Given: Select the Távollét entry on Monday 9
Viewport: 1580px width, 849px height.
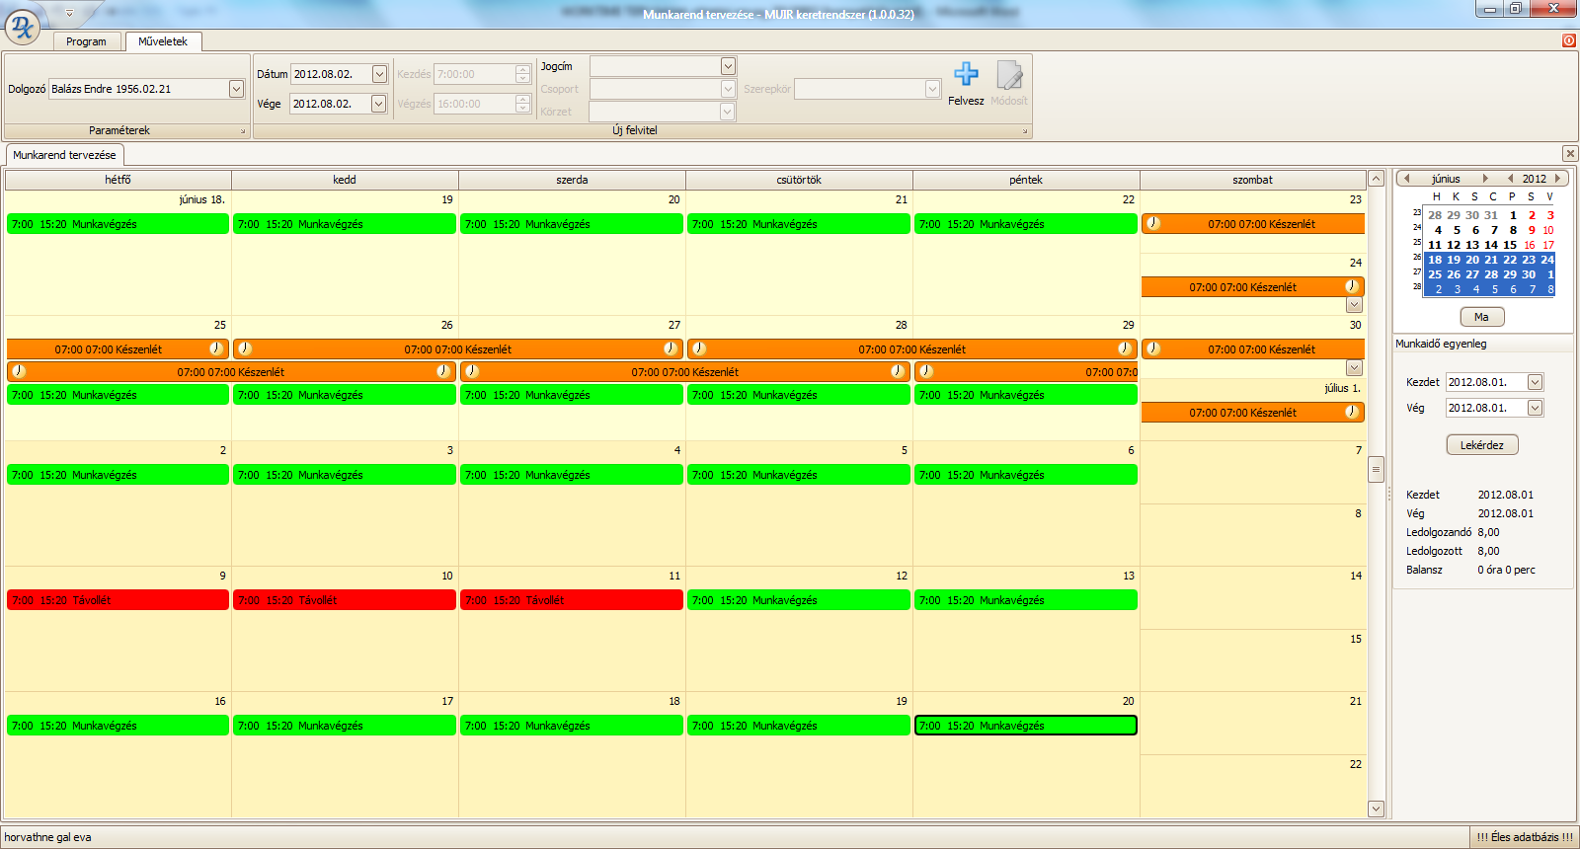Looking at the screenshot, I should click(x=118, y=600).
